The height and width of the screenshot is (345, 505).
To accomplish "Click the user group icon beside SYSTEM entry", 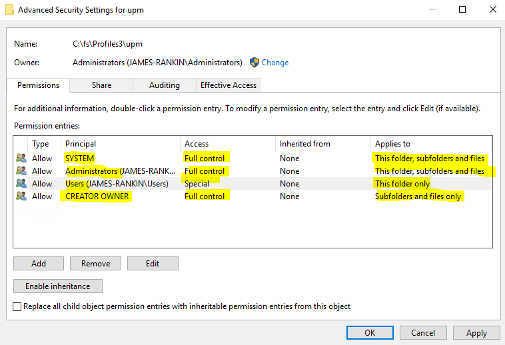I will click(21, 159).
